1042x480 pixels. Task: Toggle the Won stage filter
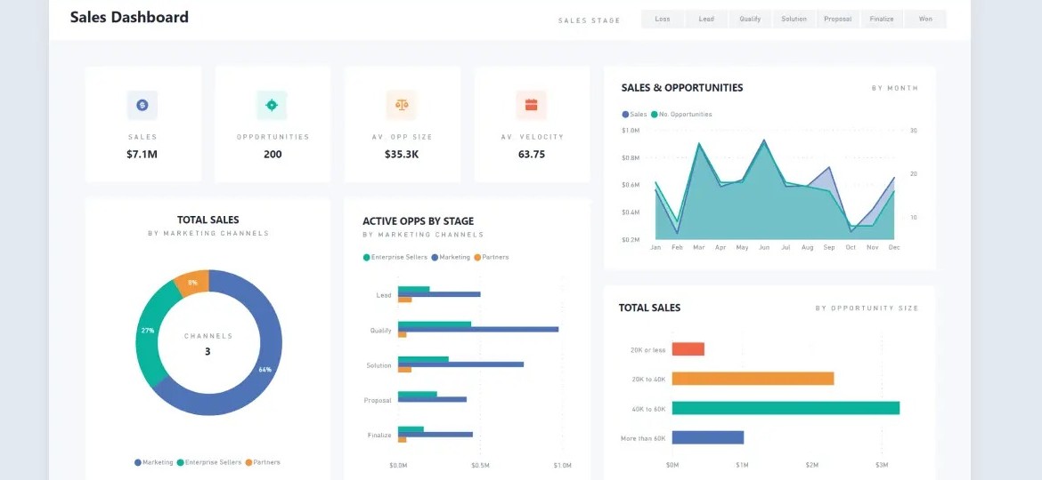tap(925, 19)
